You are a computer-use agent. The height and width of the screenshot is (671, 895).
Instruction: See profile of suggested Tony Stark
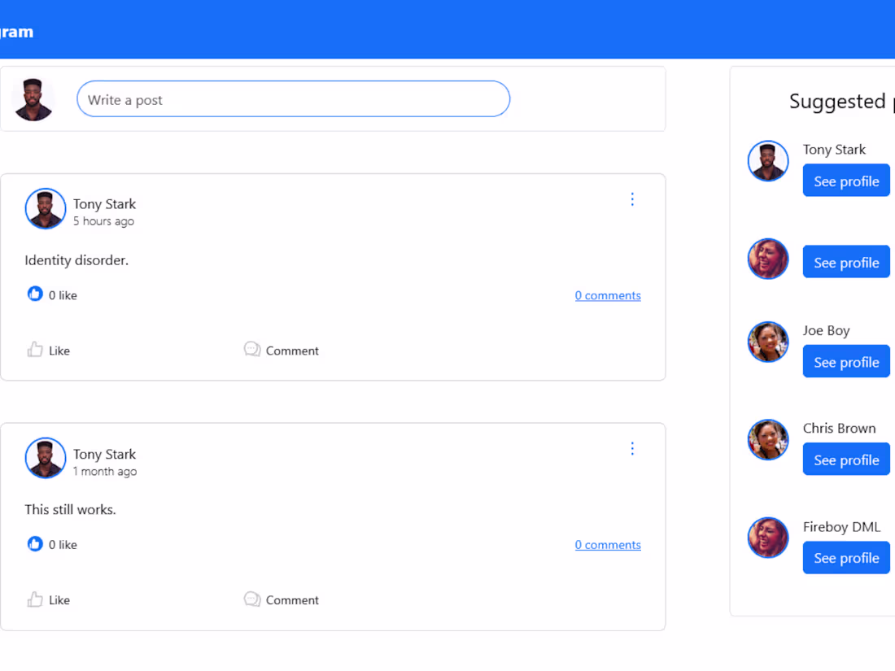[846, 181]
